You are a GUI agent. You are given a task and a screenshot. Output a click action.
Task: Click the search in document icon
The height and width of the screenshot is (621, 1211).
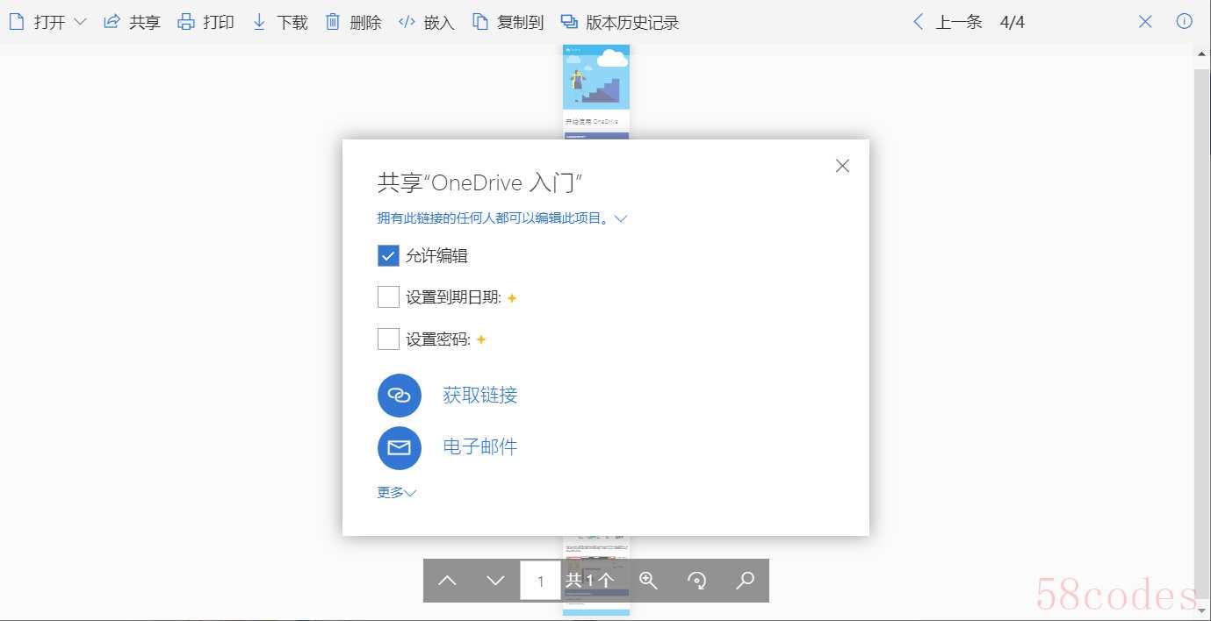pos(745,581)
